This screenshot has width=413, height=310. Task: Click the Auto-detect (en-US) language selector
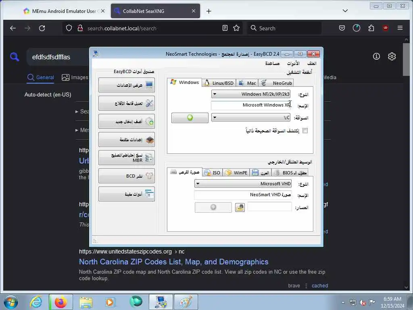(x=48, y=94)
